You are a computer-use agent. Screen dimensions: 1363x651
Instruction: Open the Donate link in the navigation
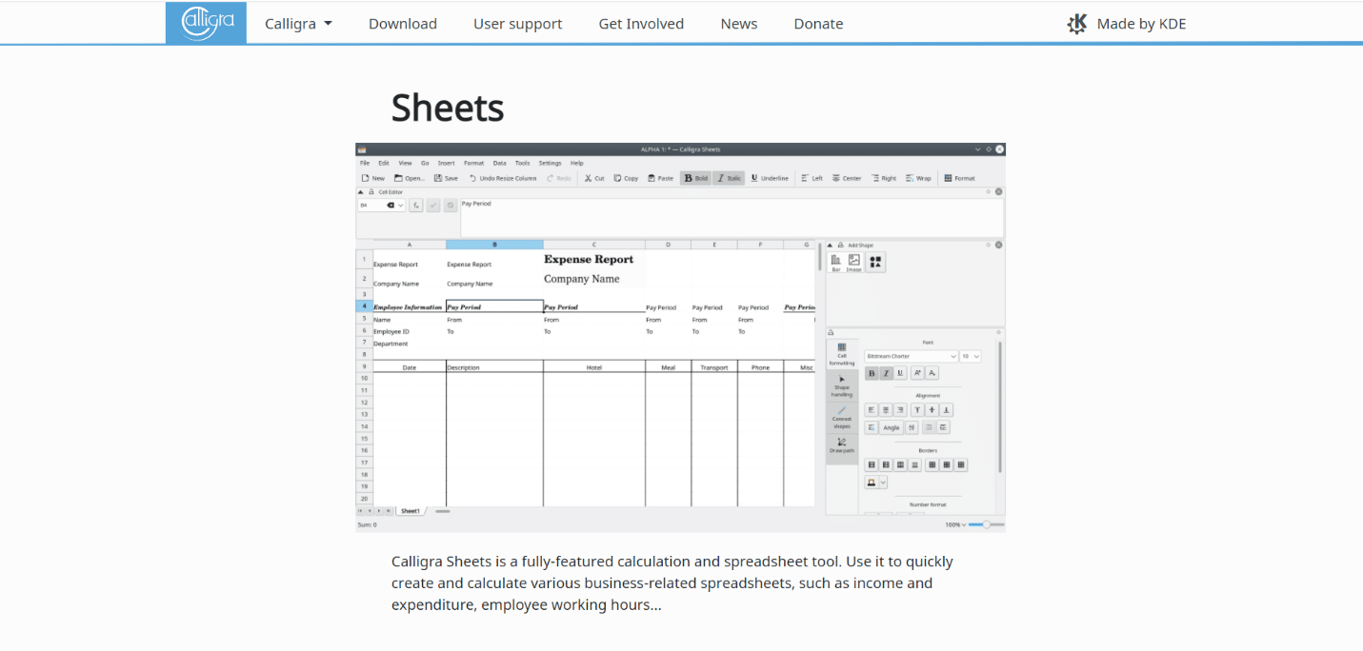[818, 24]
